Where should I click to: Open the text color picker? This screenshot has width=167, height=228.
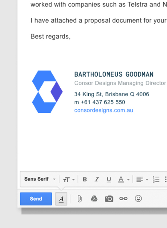124,179
